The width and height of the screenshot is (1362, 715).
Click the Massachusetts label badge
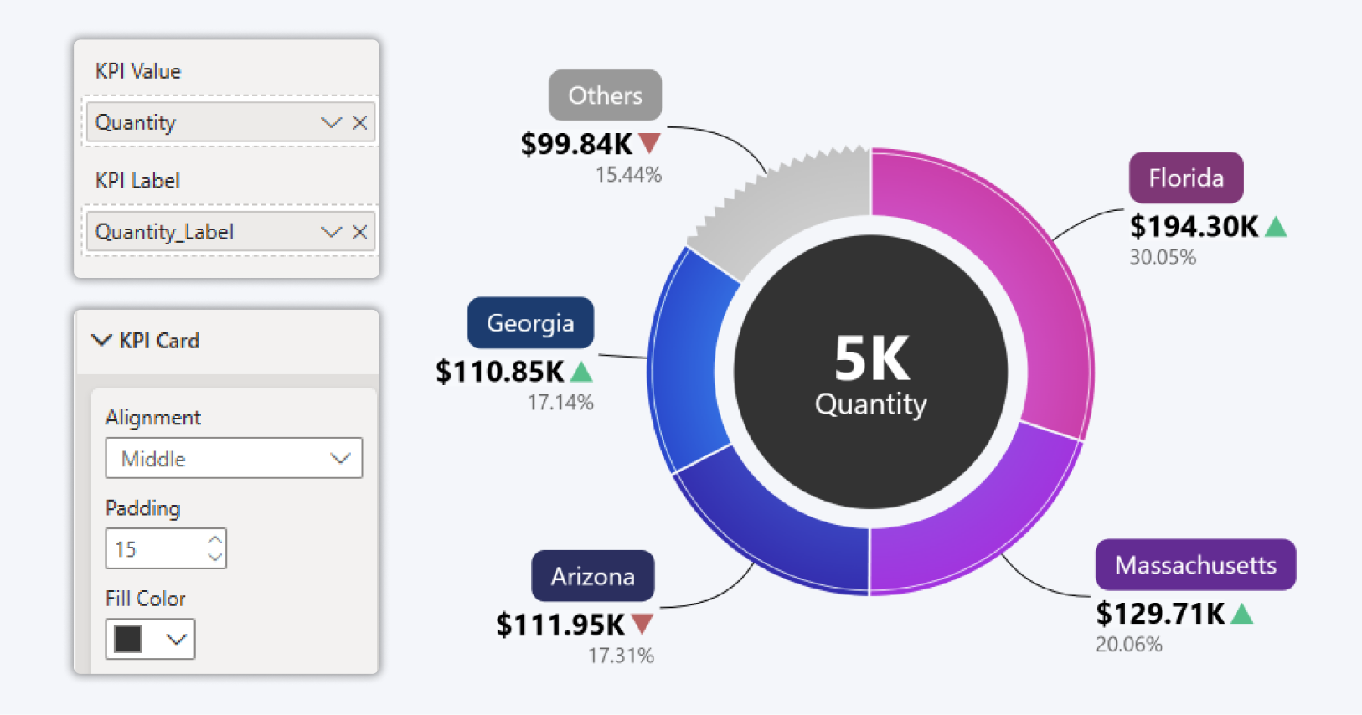(1195, 565)
